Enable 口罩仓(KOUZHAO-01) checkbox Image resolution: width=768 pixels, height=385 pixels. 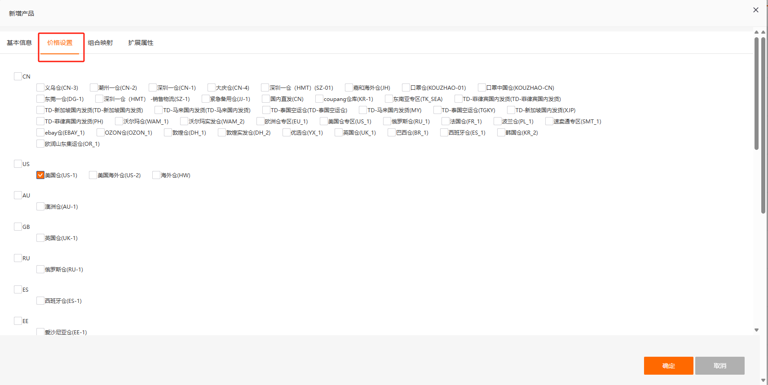[406, 87]
